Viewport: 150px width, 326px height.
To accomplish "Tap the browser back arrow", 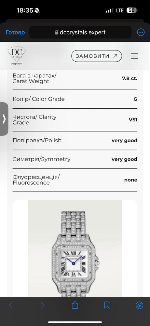I will pos(10,305).
